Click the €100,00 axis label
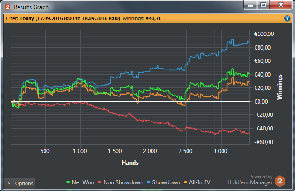This screenshot has width=295, height=191. coord(264,34)
